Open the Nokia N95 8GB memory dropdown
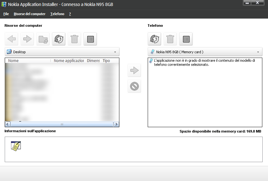 pyautogui.click(x=205, y=52)
